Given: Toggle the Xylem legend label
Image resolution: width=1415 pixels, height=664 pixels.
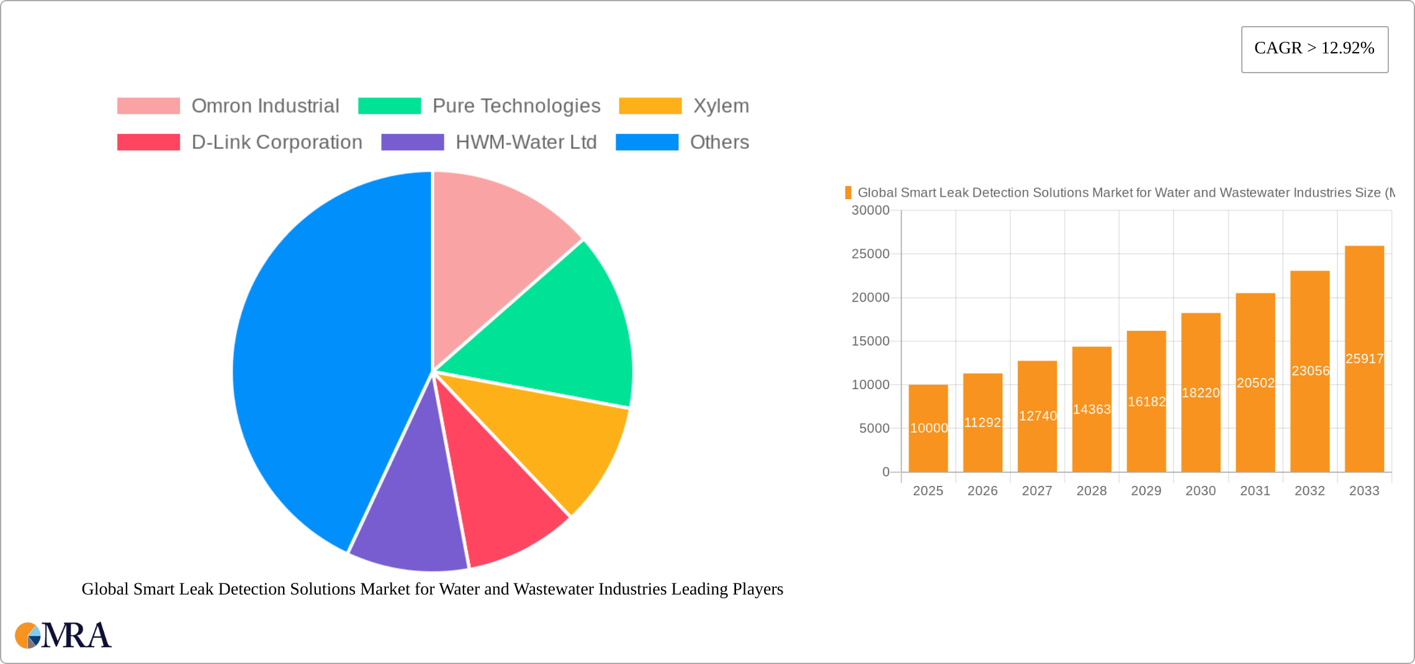Looking at the screenshot, I should [721, 106].
